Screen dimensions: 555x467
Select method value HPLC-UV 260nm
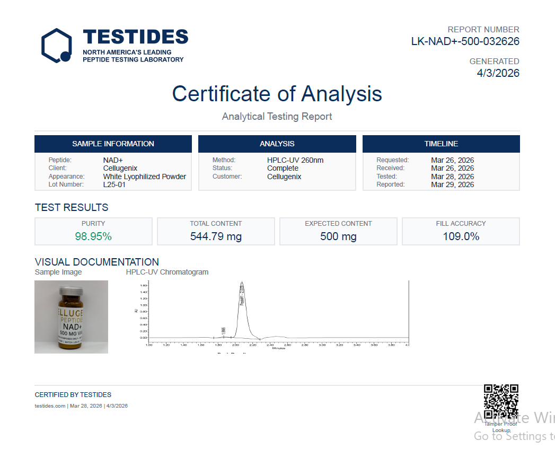coord(295,160)
